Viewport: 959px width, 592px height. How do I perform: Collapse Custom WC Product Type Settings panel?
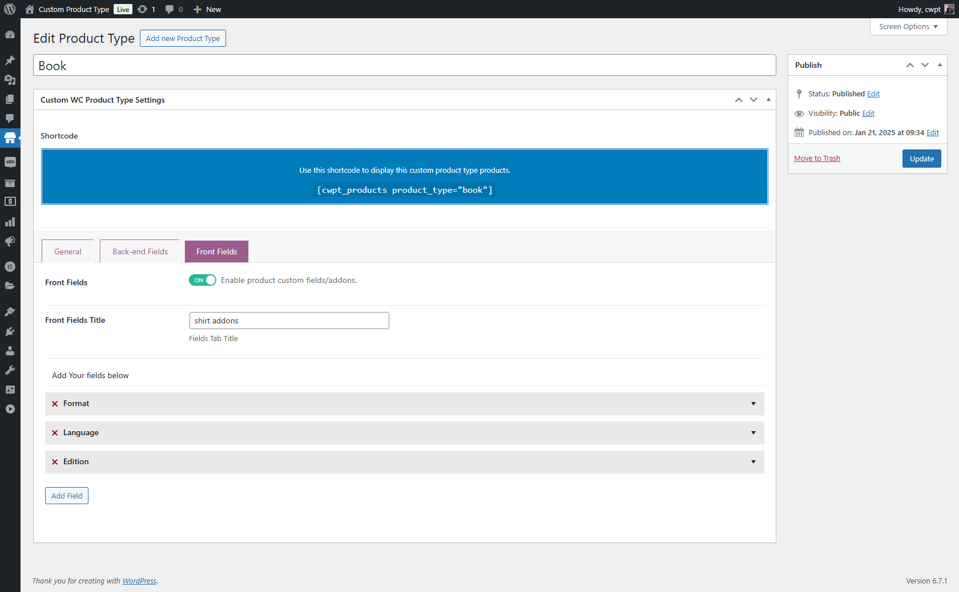(x=768, y=100)
